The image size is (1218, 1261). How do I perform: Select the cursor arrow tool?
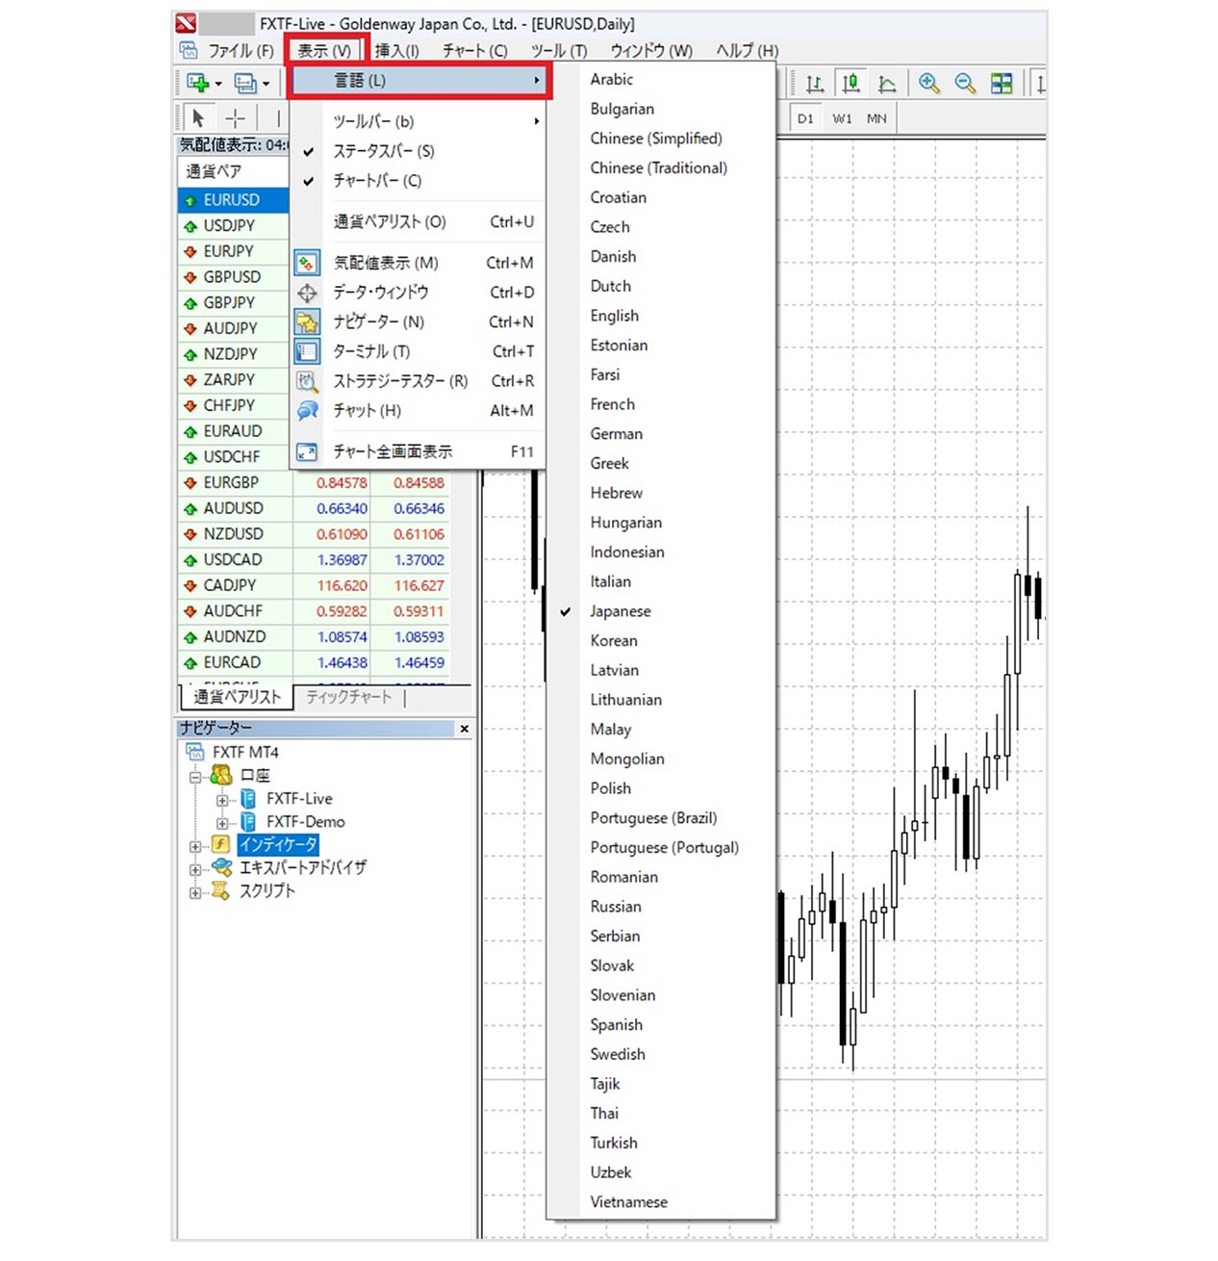[x=198, y=118]
